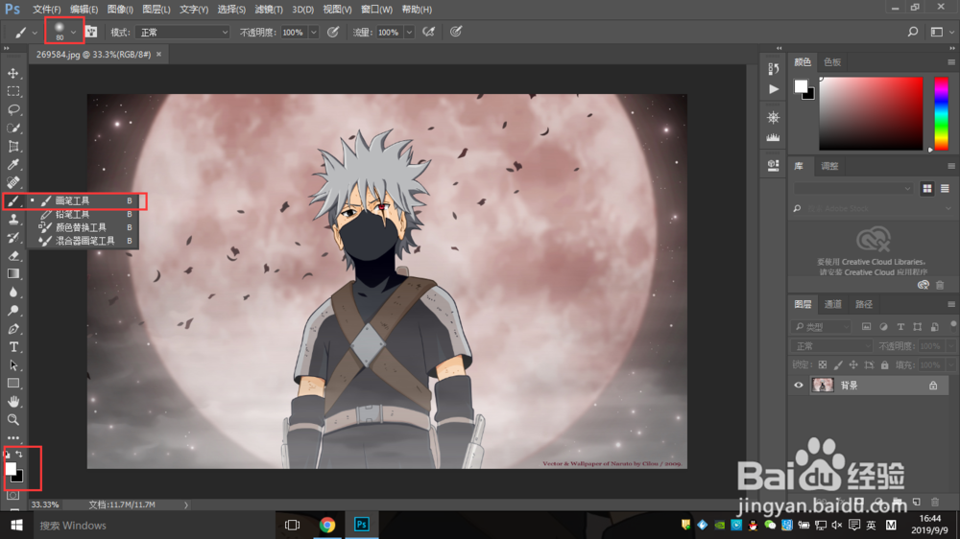Select the Crop tool
Viewport: 960px width, 539px height.
pos(12,147)
